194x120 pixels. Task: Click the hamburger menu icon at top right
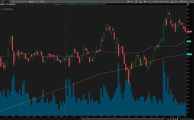click(191, 2)
